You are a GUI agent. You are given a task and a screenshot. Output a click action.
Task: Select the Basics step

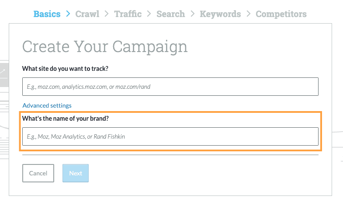click(x=47, y=14)
